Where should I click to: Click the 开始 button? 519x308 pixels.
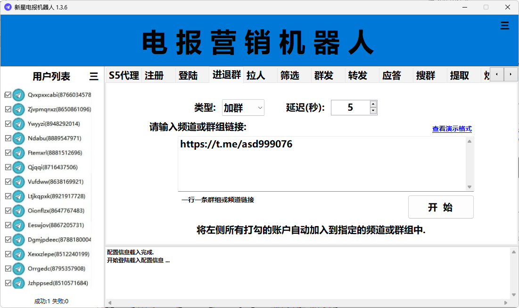click(441, 207)
